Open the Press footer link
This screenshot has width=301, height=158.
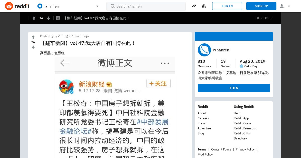[x=201, y=123]
